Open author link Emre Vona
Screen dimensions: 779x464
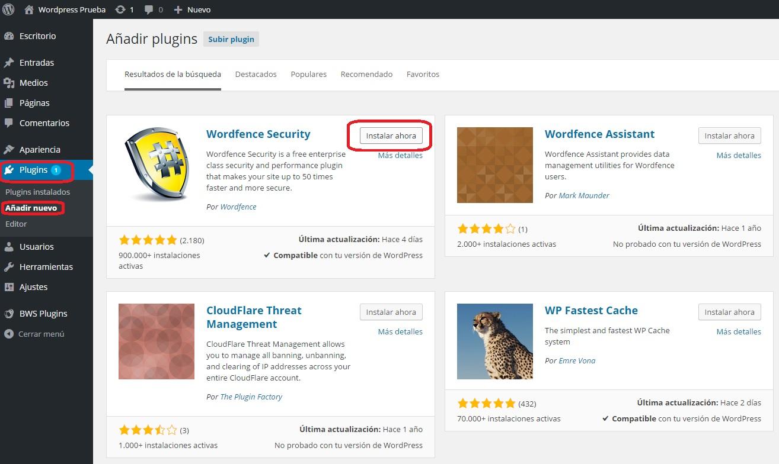(577, 361)
